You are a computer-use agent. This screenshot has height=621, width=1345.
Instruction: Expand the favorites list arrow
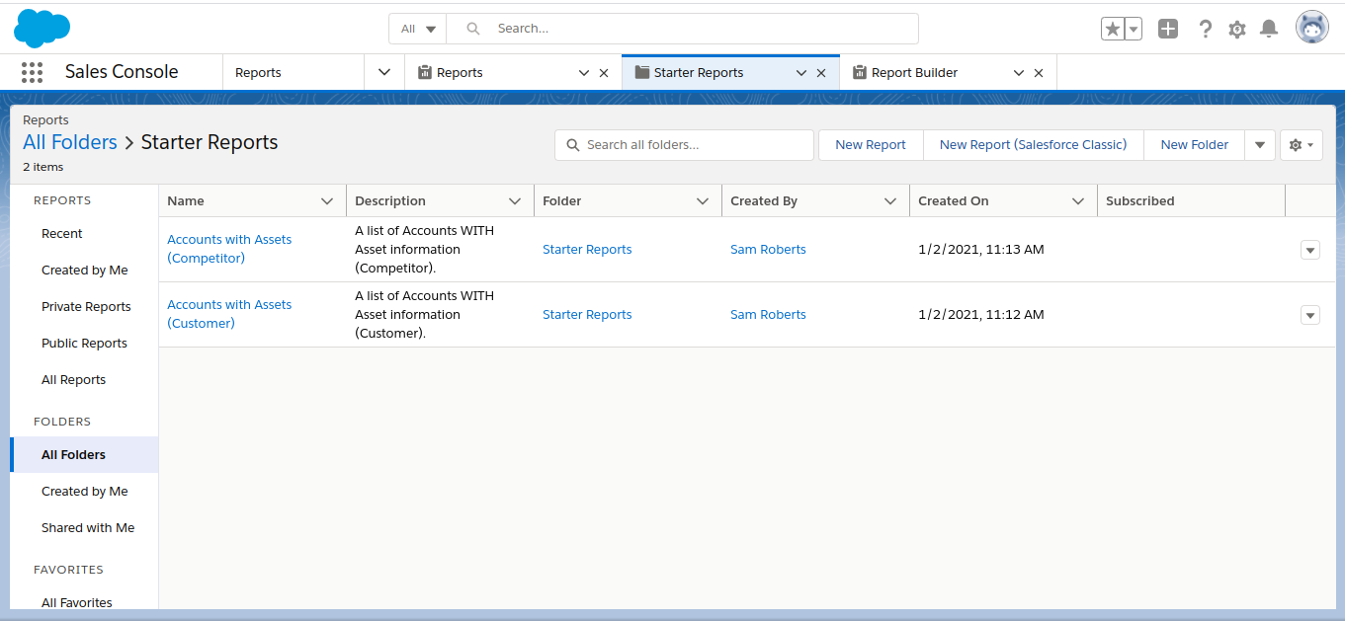pos(1134,29)
